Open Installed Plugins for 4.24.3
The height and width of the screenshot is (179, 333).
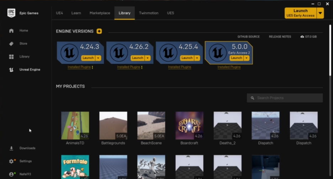(79, 67)
